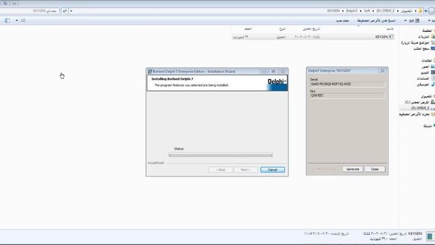The image size is (435, 245).
Task: Open the address bar previous locations dropdown
Action: tap(71, 11)
